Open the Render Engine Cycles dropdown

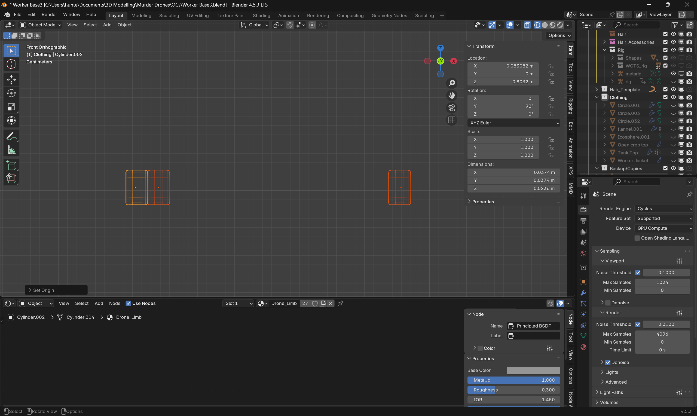(664, 209)
